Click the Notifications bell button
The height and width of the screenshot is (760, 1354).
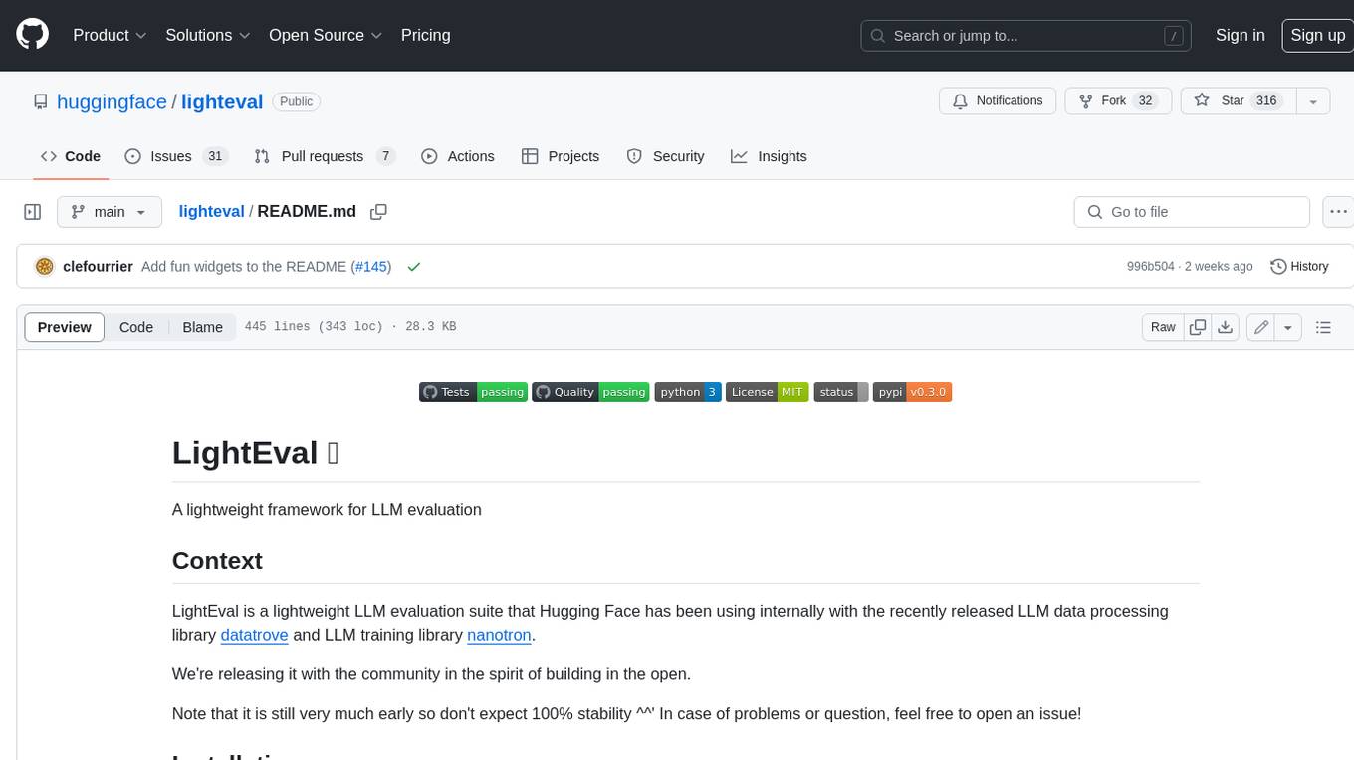(998, 100)
